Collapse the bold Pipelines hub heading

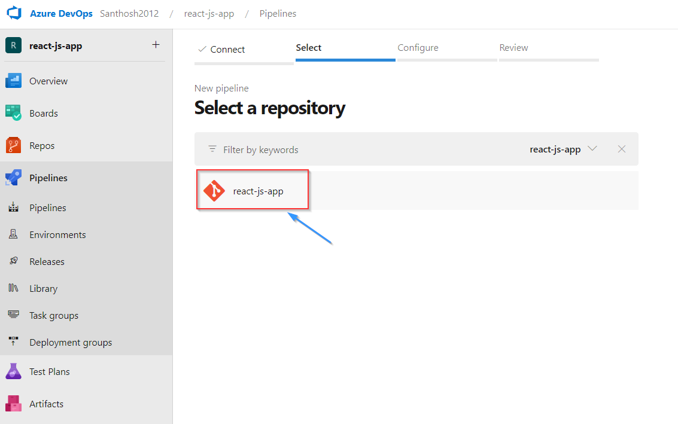pos(48,178)
